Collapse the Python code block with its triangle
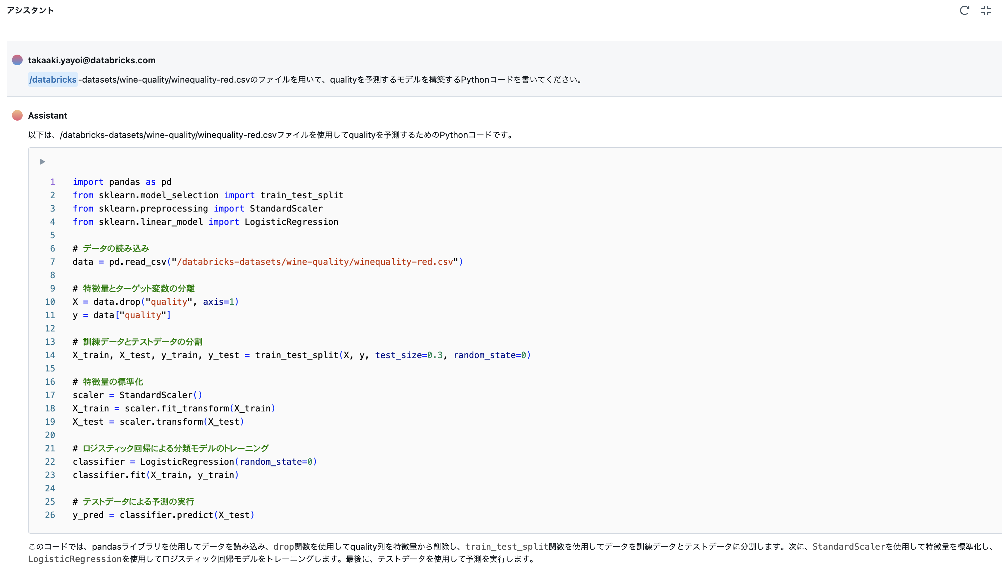 click(42, 162)
